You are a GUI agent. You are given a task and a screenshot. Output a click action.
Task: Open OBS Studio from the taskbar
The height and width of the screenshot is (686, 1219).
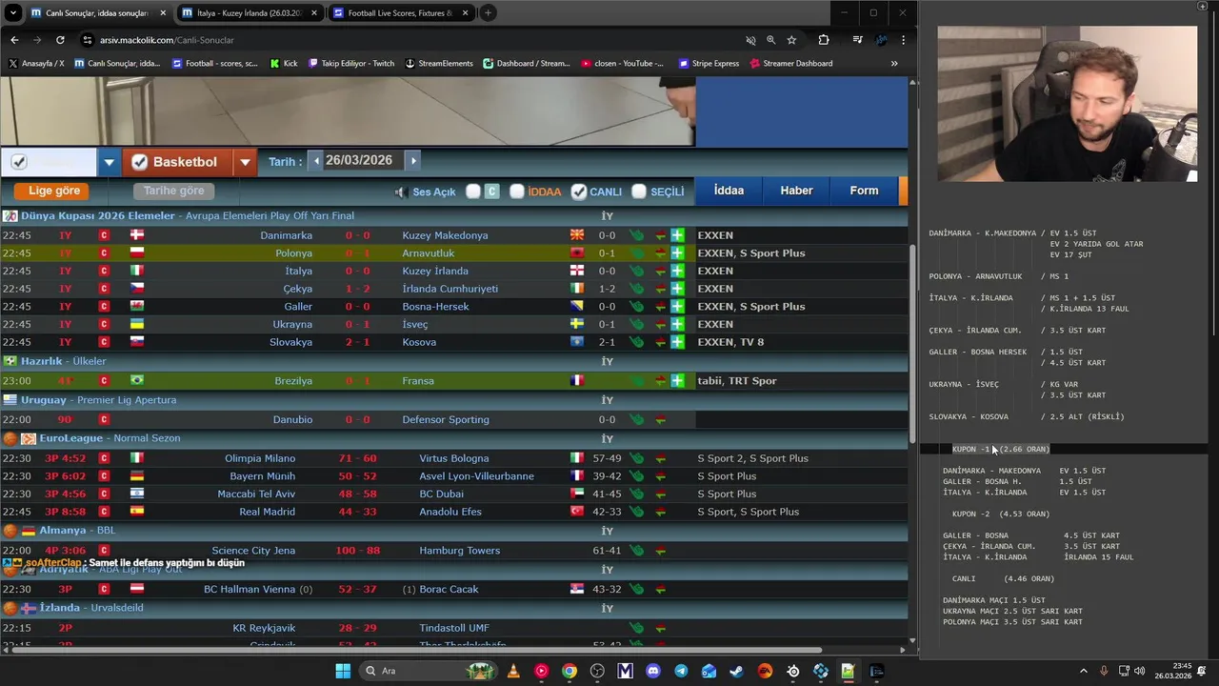pos(597,671)
